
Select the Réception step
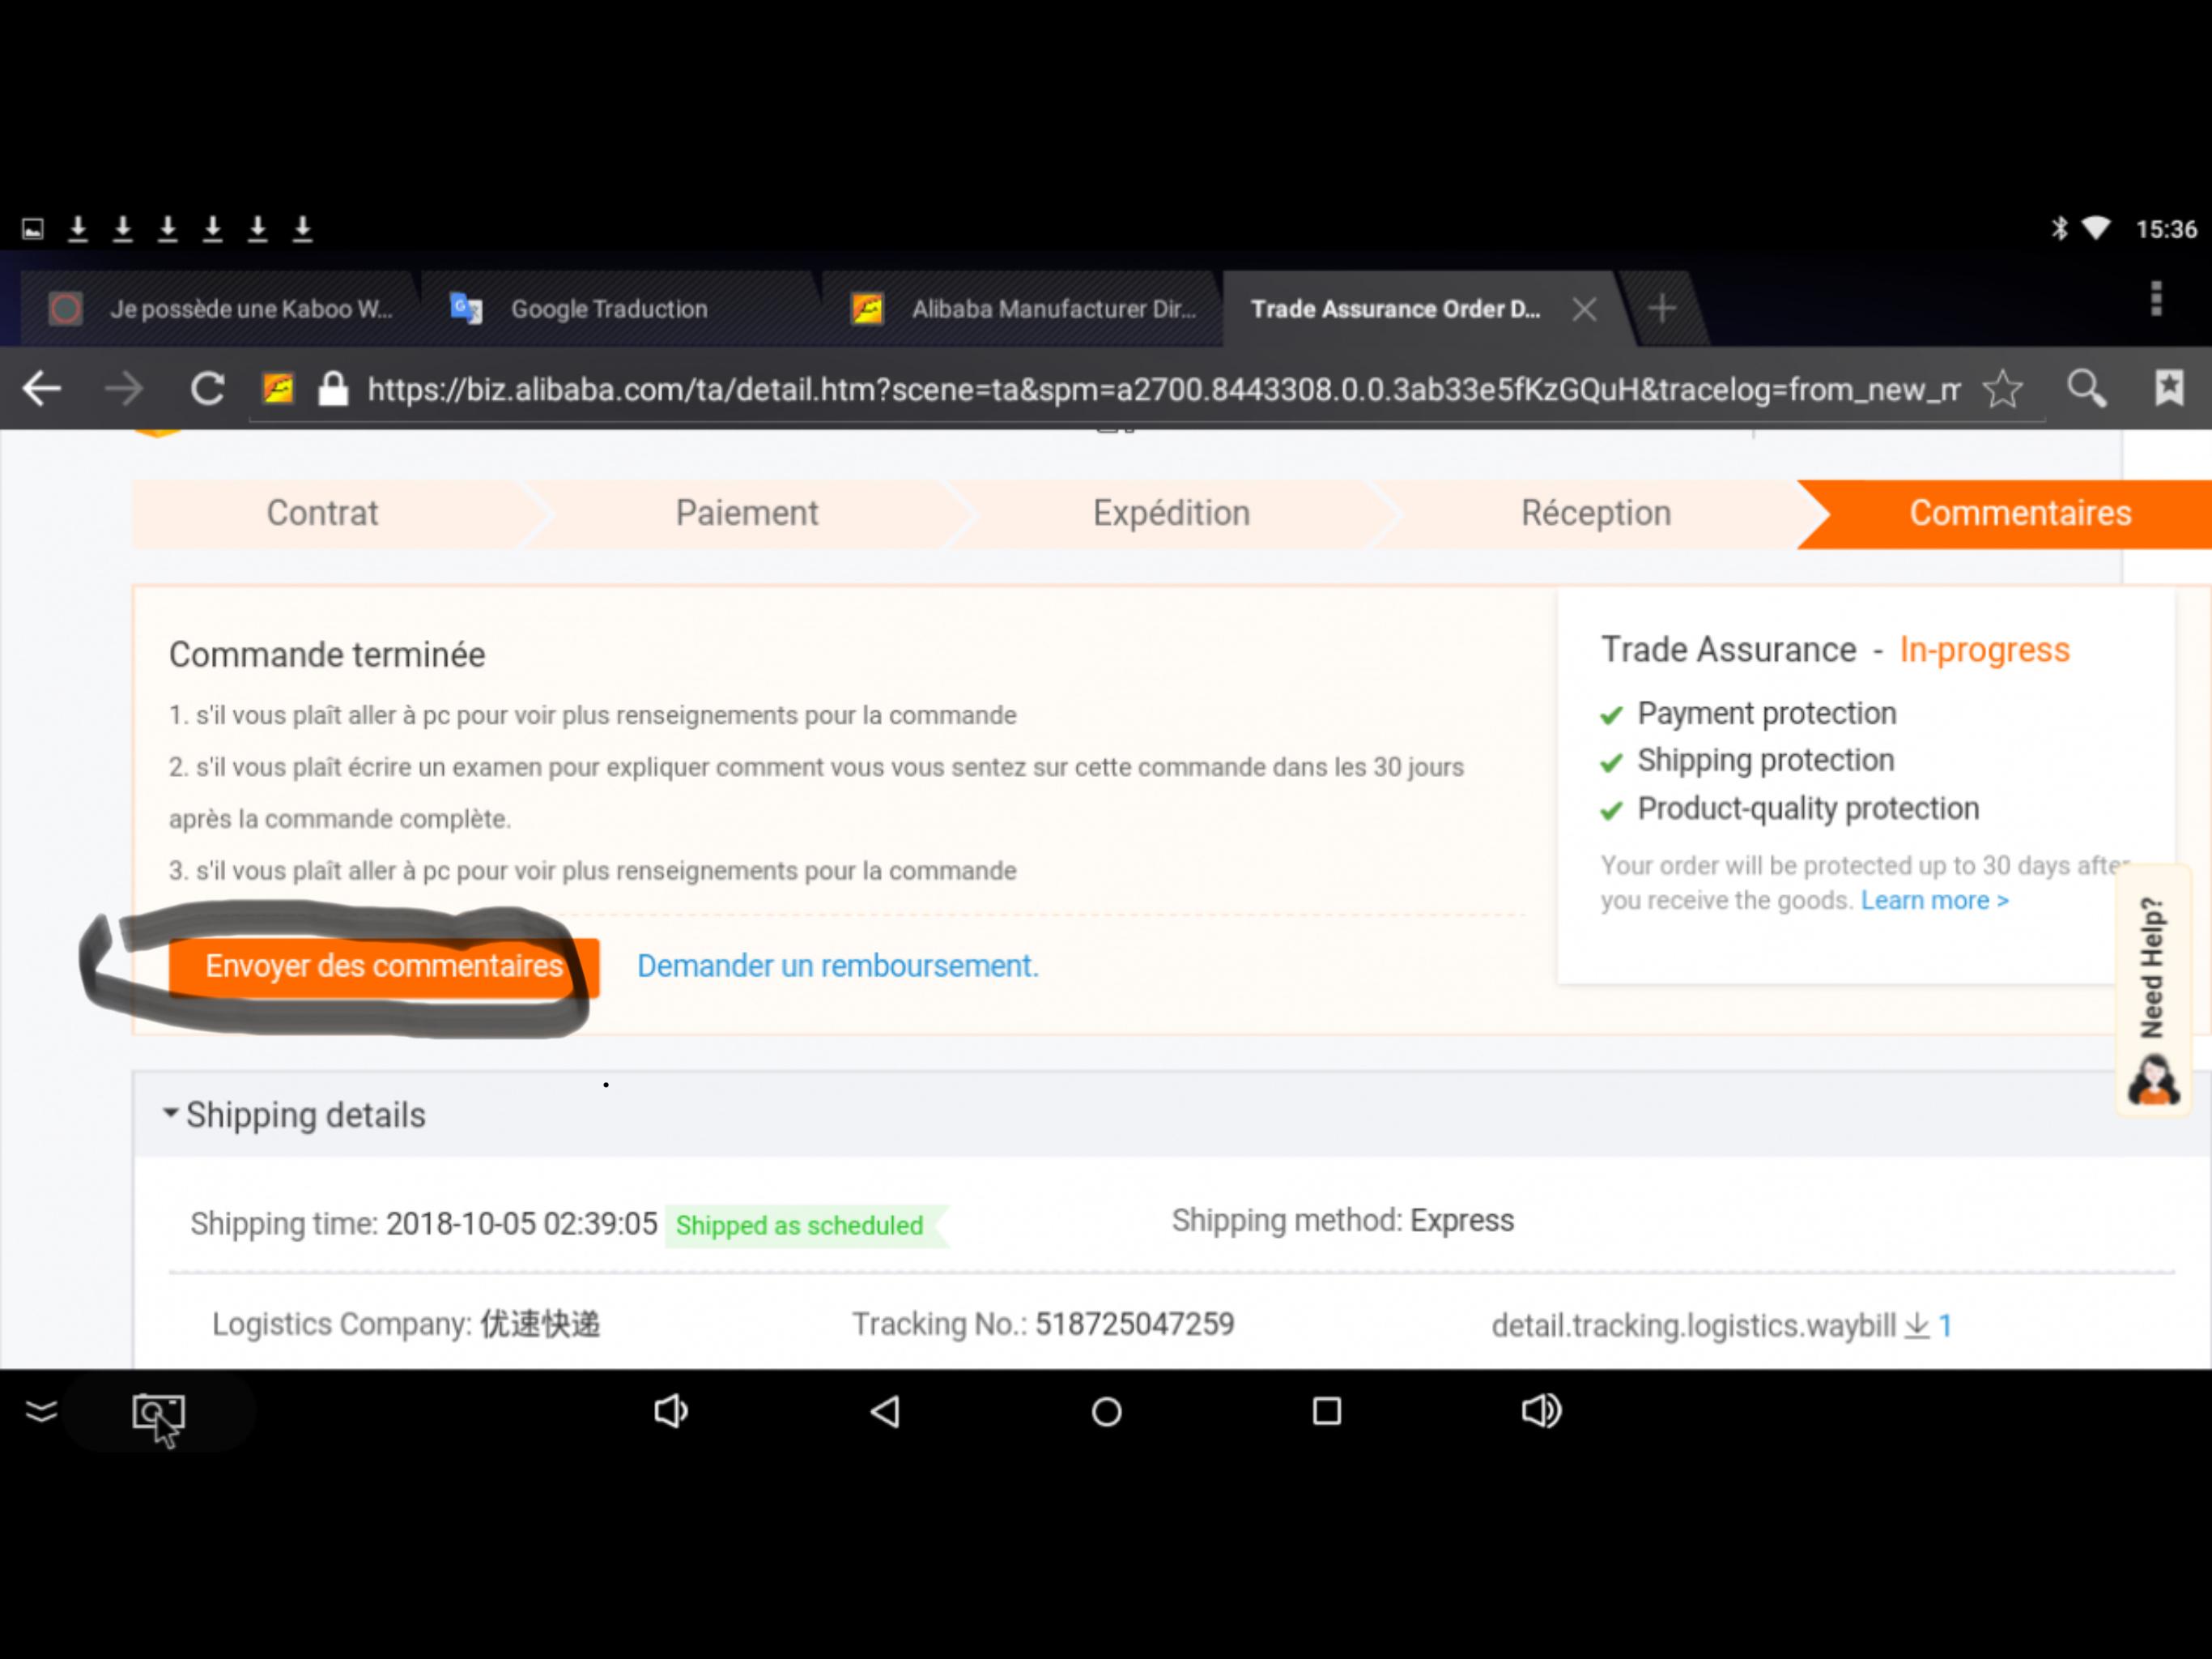[x=1596, y=514]
